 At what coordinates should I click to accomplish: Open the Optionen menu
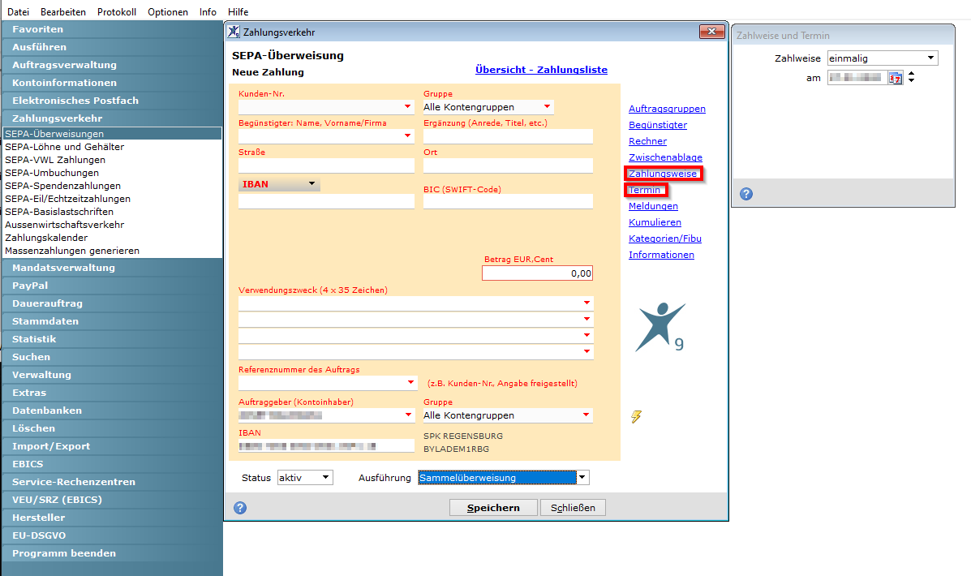click(168, 12)
